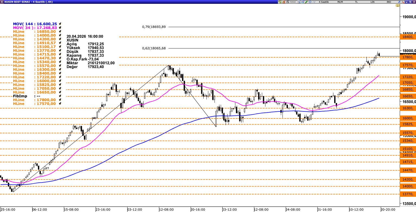
Task: Toggle the FibImp checkmark
Action: coord(60,96)
